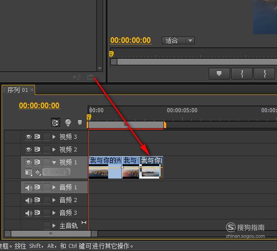Expand the 音频 2 track

click(54, 200)
